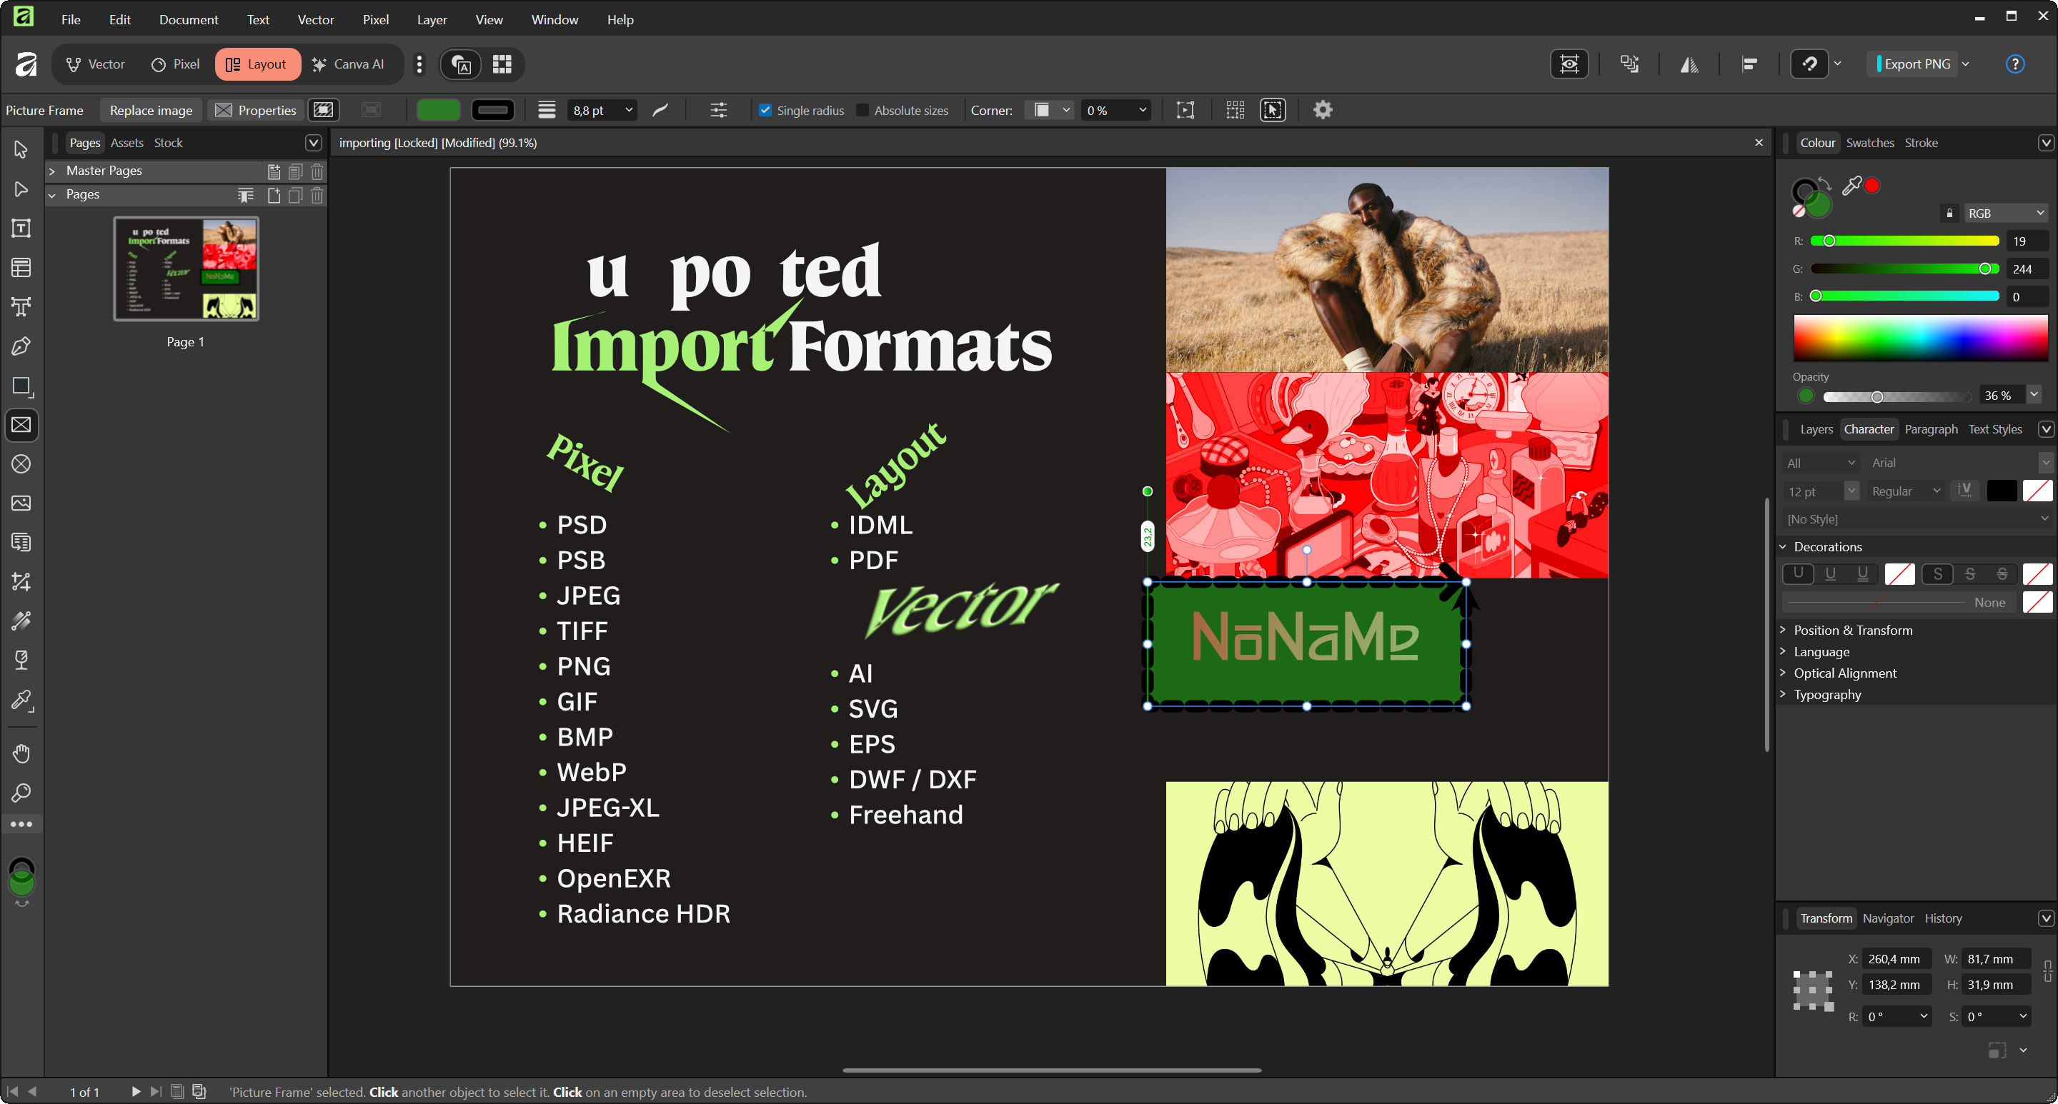Switch to the Layout persona

tap(257, 64)
